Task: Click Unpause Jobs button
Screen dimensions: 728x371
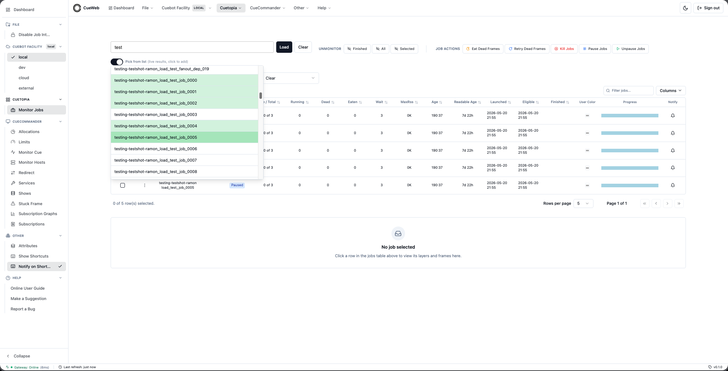Action: [630, 49]
